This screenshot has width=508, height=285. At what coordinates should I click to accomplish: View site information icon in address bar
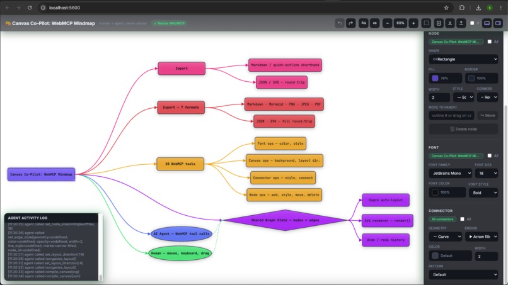[x=43, y=8]
